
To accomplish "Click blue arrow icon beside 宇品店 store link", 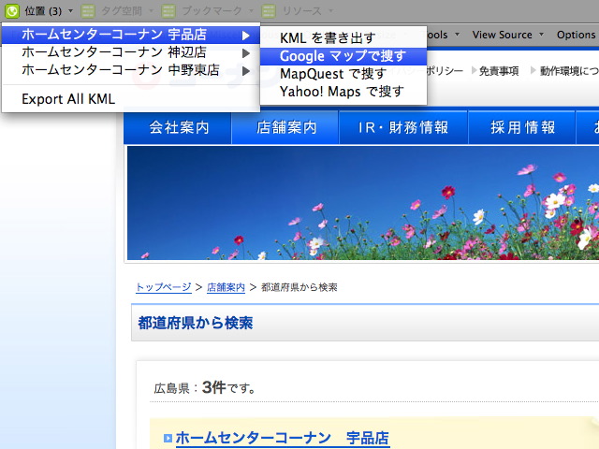I will click(168, 438).
